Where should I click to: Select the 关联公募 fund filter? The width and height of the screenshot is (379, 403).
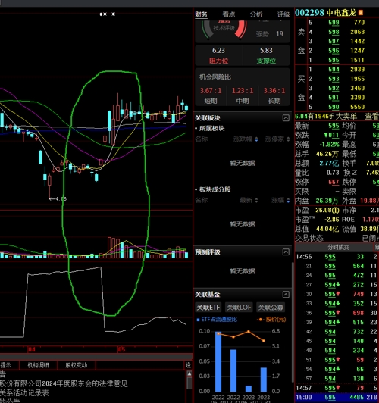pos(271,308)
